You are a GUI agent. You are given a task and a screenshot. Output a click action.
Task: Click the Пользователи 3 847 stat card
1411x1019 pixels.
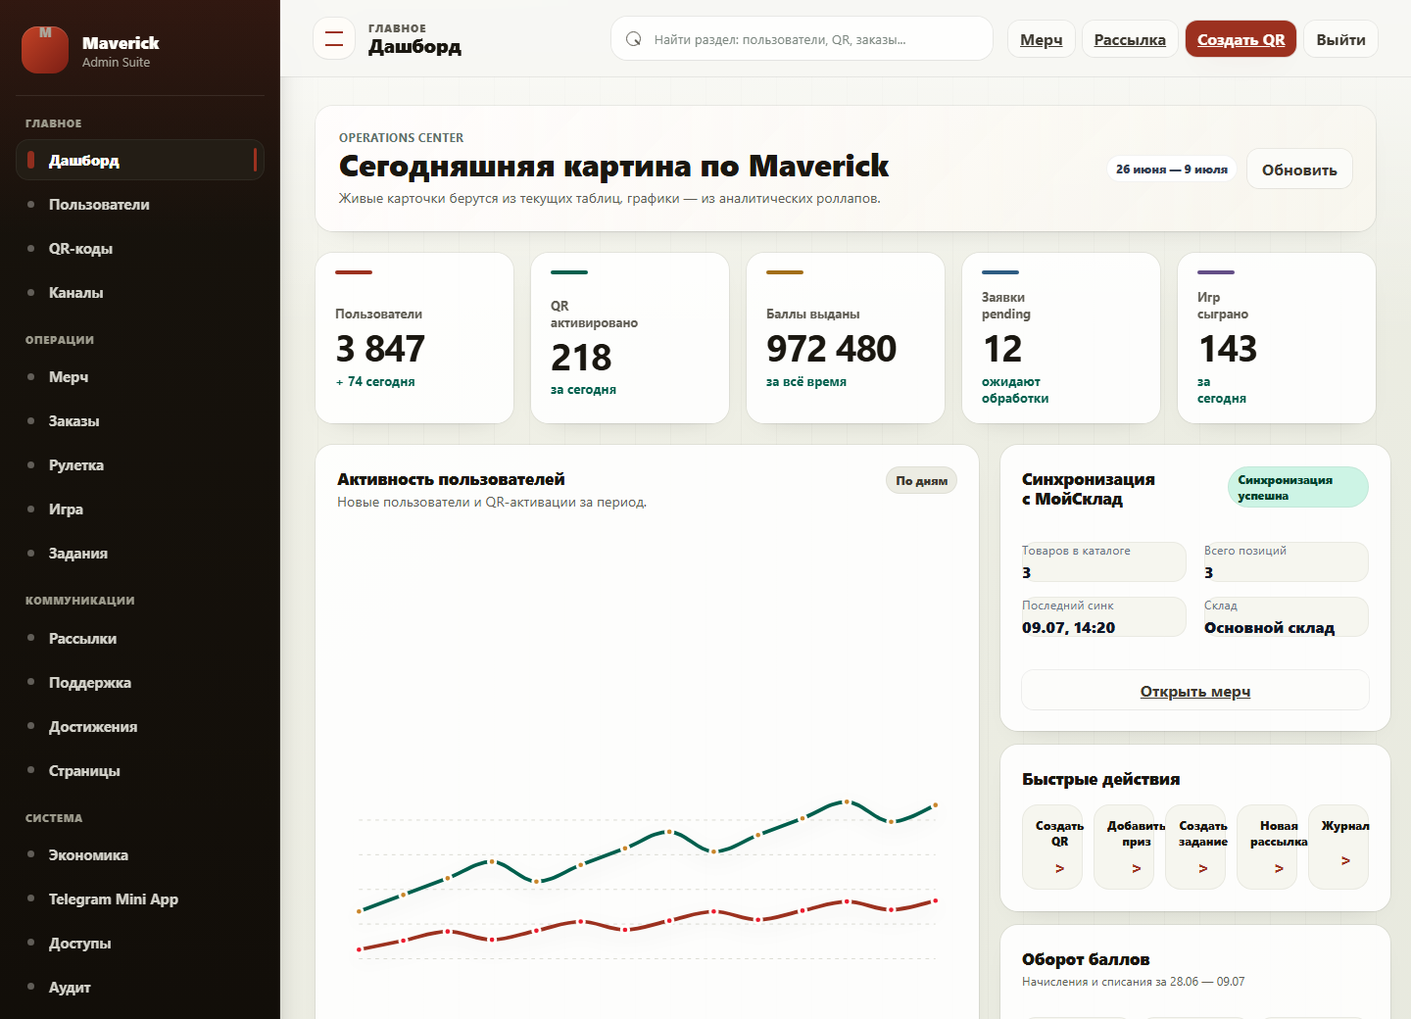point(414,338)
